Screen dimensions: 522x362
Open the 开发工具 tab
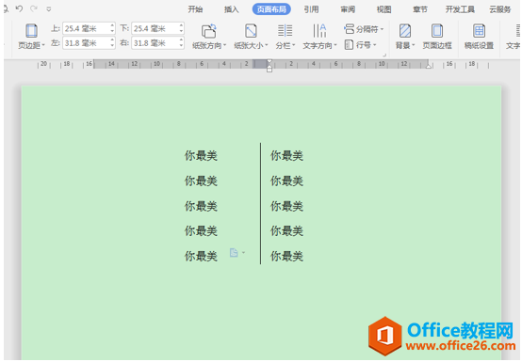(x=460, y=9)
